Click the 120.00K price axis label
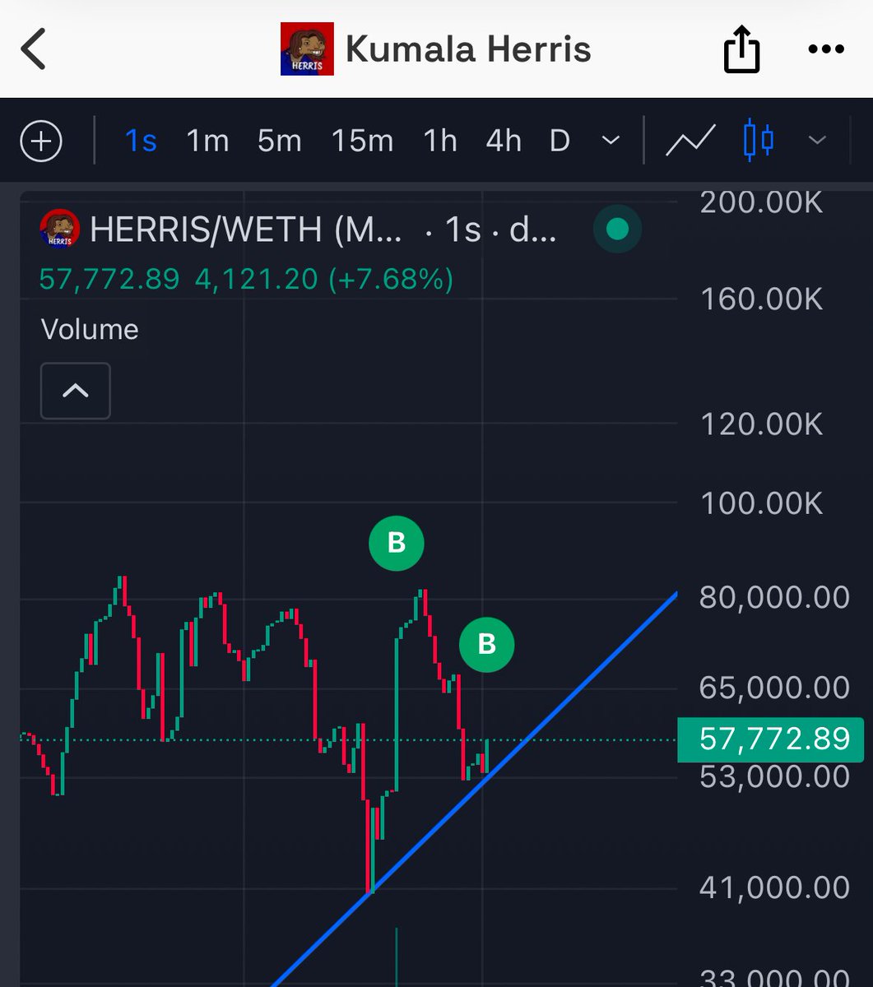Image resolution: width=873 pixels, height=987 pixels. point(761,424)
